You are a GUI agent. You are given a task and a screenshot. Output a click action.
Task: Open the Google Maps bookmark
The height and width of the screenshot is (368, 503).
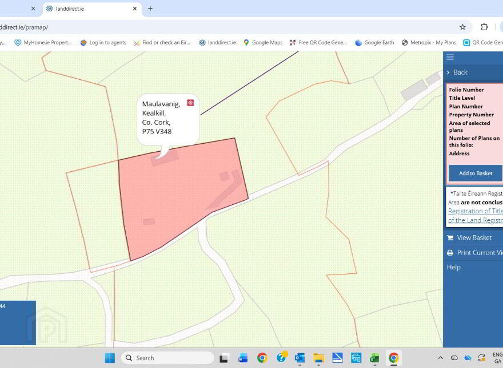(263, 43)
